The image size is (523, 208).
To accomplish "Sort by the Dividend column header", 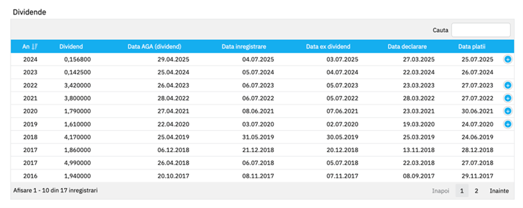I will click(71, 47).
